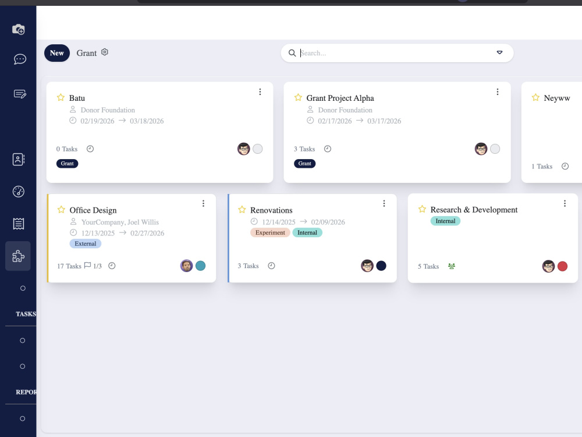Open the notes edit icon in sidebar

tap(20, 94)
